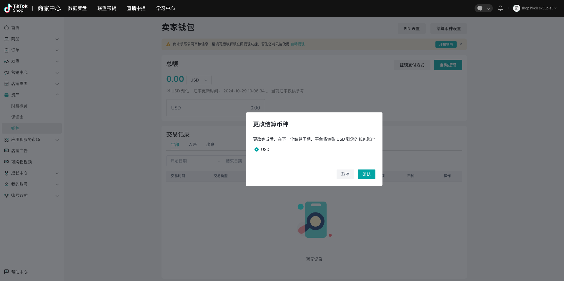Collapse the 资产 sidebar section
The image size is (564, 281).
point(57,94)
